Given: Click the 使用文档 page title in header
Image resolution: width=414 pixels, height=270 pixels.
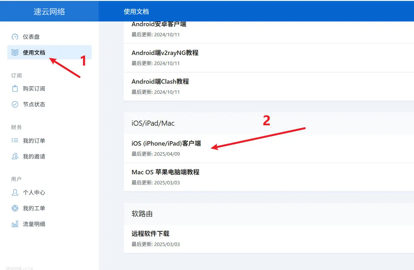Looking at the screenshot, I should point(136,12).
